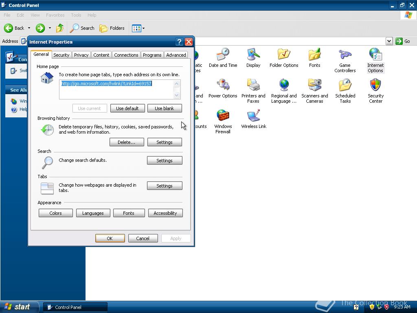Click the Accessibility button

click(165, 213)
